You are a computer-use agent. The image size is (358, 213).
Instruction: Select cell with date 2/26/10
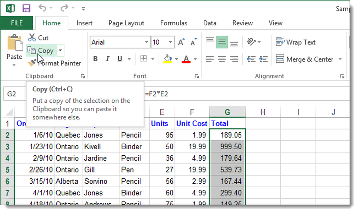[x=34, y=170]
